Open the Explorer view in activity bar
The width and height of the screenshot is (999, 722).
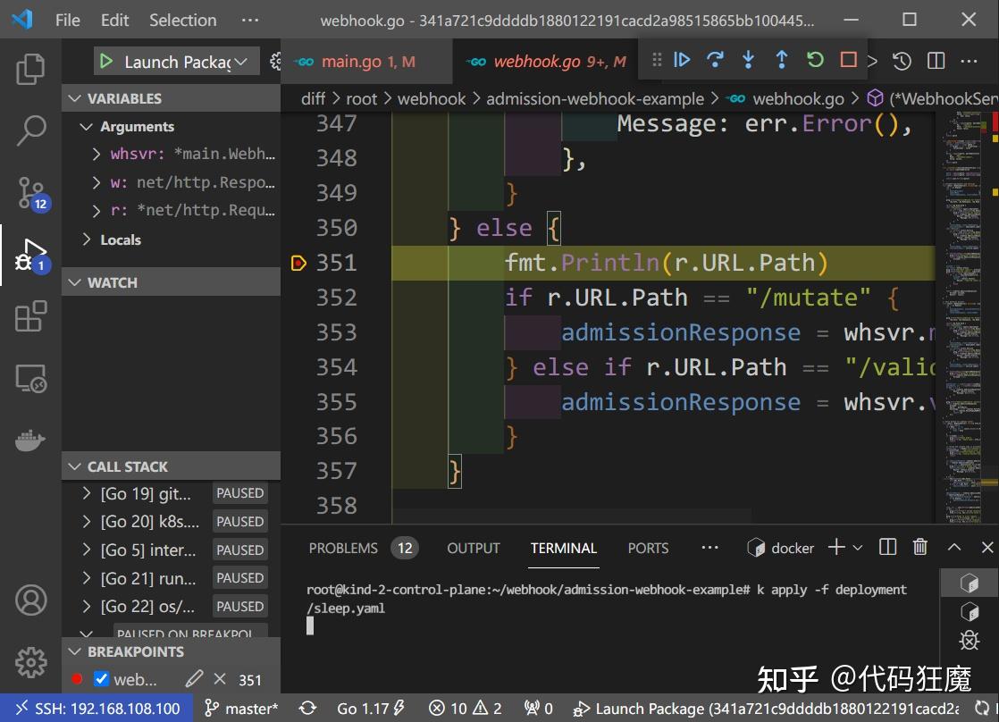click(x=30, y=69)
